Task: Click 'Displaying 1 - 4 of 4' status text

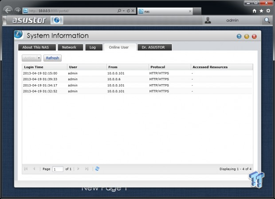Action: [x=236, y=169]
